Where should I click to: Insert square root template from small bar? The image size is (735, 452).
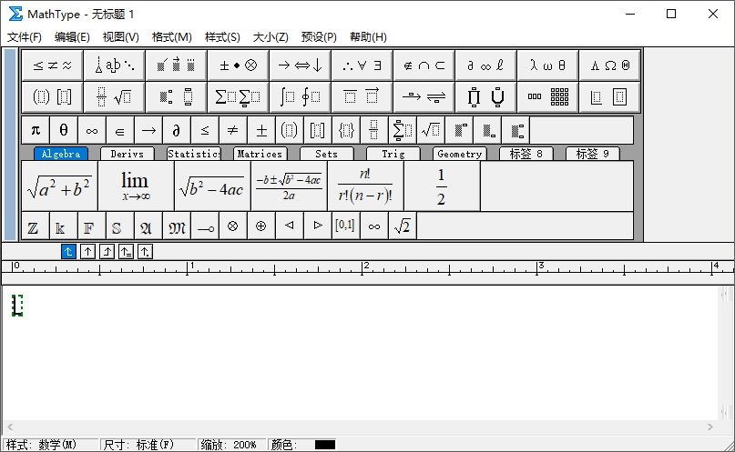click(431, 130)
